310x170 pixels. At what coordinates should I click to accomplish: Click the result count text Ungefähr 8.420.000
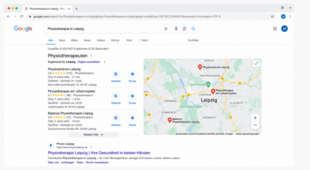tap(78, 49)
